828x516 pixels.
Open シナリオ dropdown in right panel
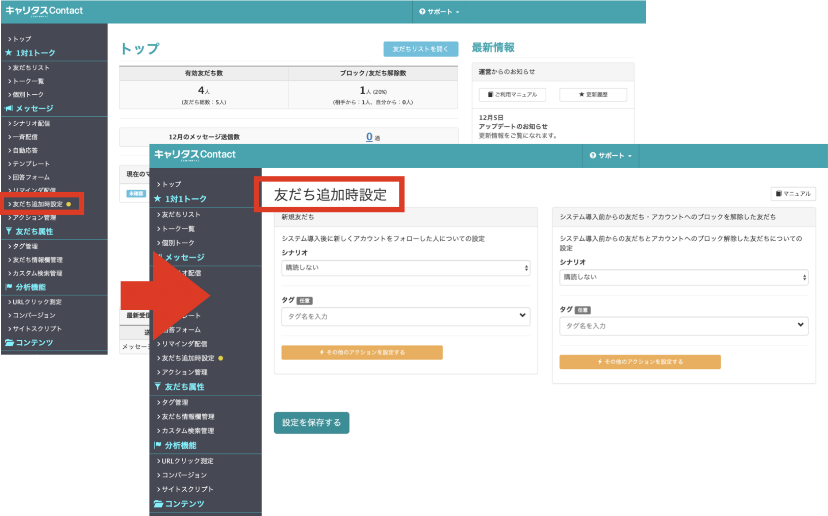coord(684,277)
